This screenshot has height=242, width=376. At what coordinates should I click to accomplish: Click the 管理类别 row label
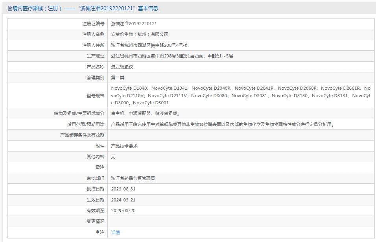pyautogui.click(x=96, y=78)
